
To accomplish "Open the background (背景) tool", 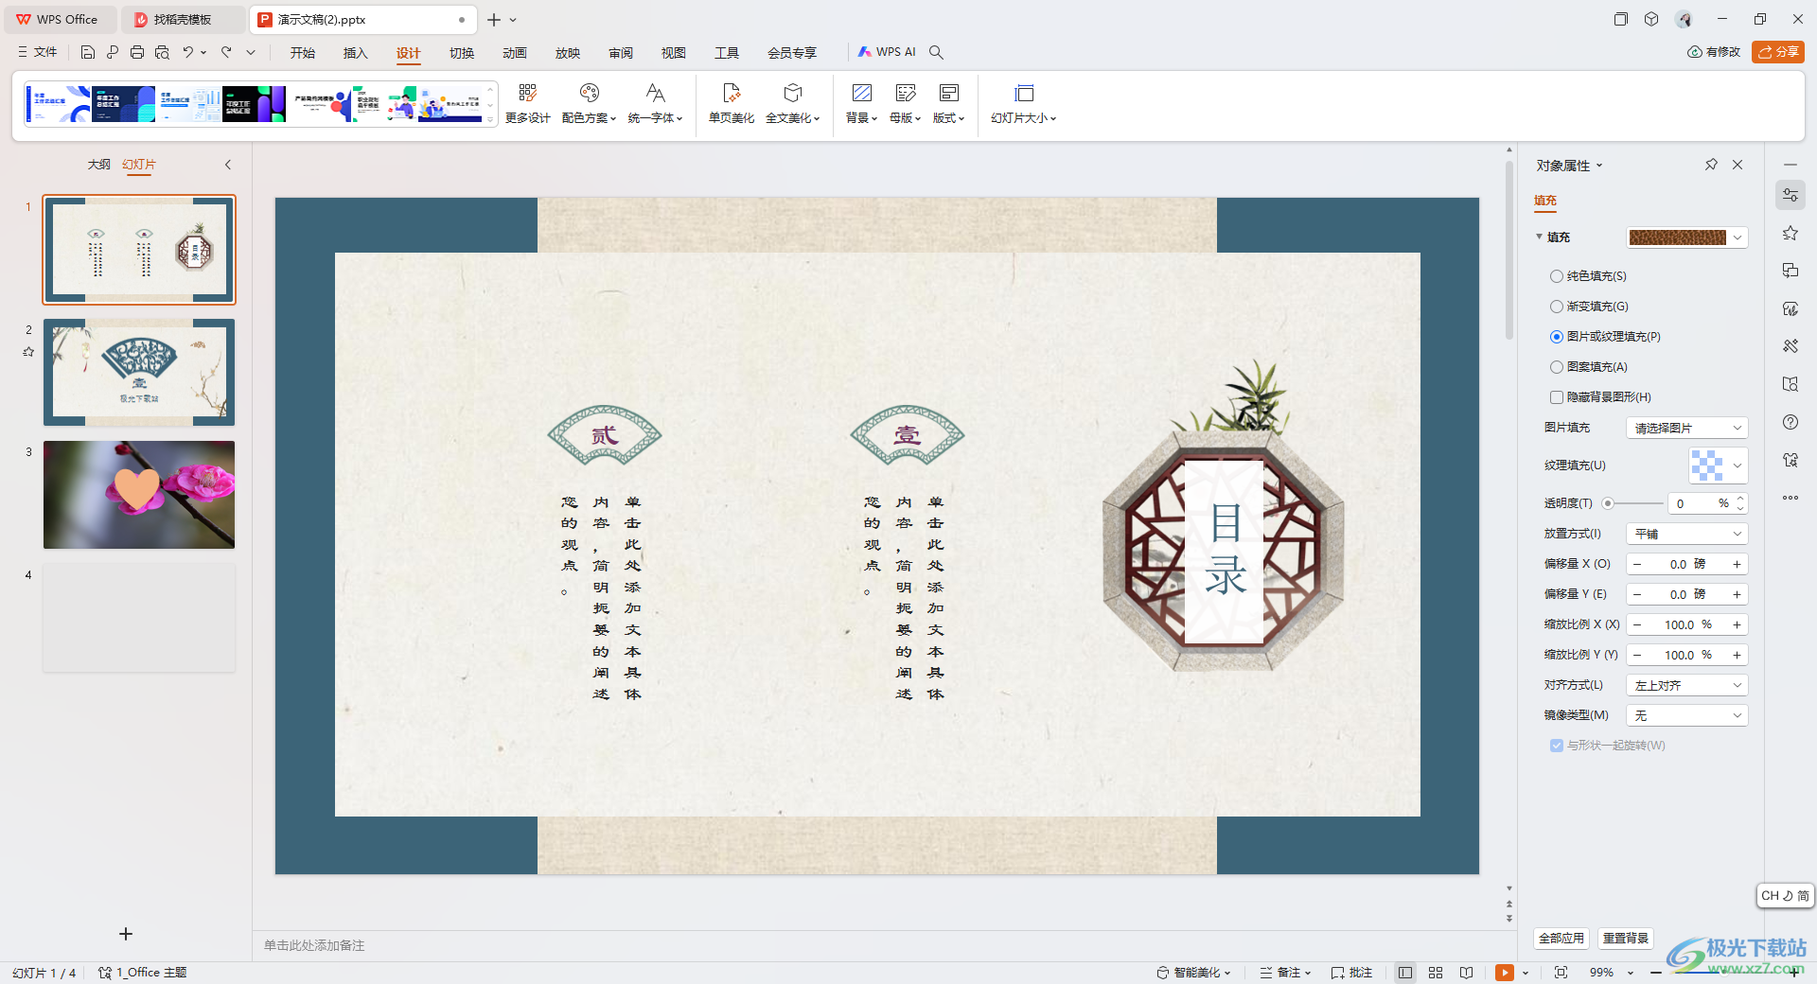I will click(861, 103).
